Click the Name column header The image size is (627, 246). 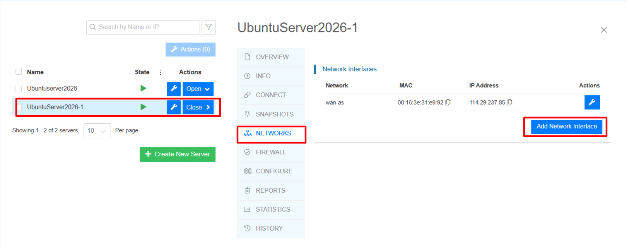[35, 72]
